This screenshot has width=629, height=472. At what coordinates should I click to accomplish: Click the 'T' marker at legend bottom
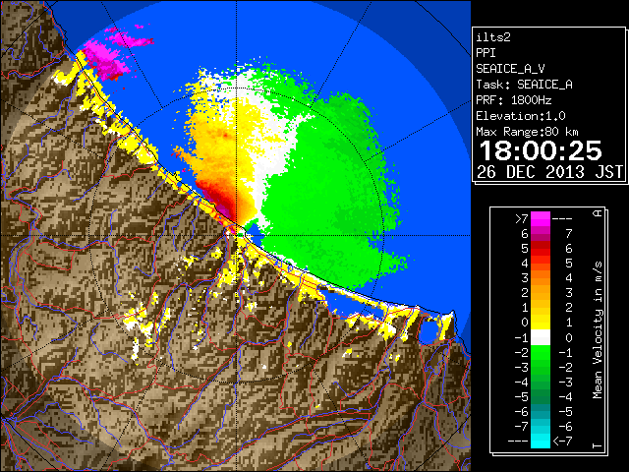pos(598,445)
